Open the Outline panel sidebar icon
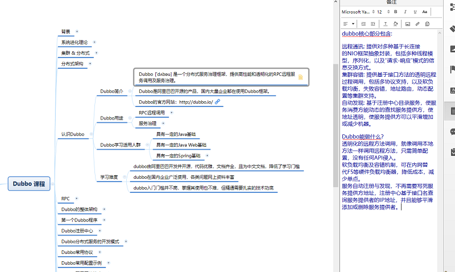This screenshot has height=272, width=455. coord(452,7)
